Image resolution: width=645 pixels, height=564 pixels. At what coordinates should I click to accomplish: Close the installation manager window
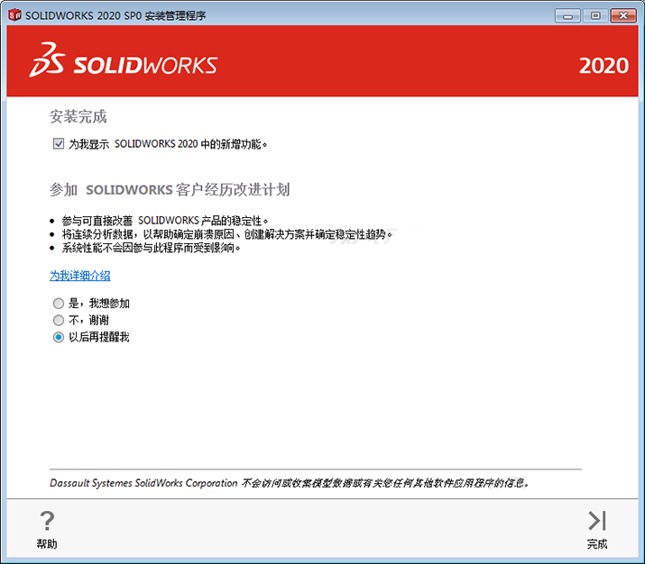click(x=623, y=15)
